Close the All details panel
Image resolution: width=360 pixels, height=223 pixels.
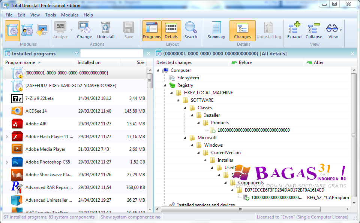(352, 54)
